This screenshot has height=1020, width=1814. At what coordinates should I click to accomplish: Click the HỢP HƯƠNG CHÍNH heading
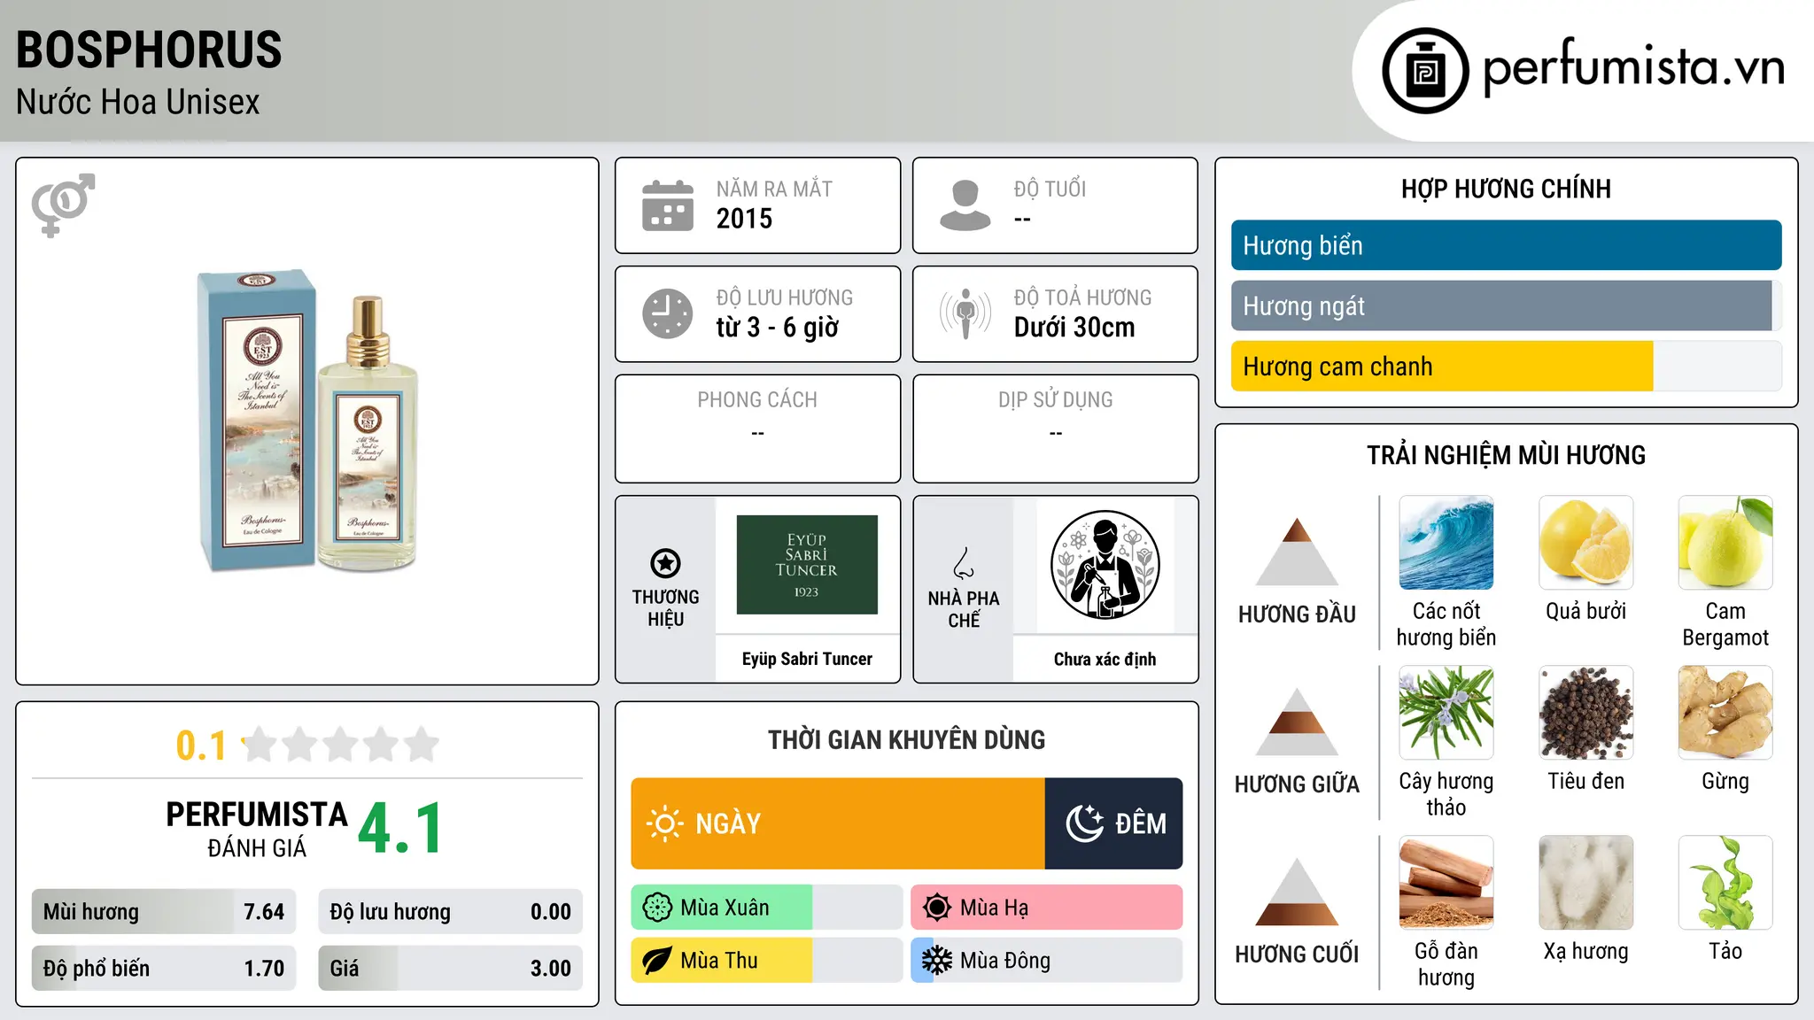(1506, 189)
